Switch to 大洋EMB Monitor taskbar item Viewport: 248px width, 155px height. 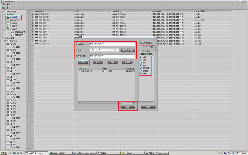(85, 153)
